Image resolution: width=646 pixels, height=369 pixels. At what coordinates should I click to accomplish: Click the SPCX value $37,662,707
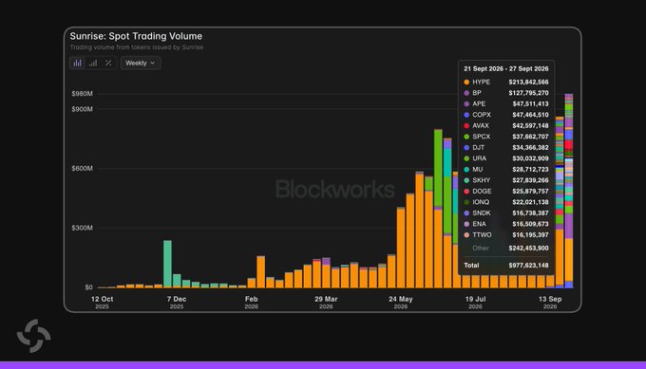coord(530,137)
